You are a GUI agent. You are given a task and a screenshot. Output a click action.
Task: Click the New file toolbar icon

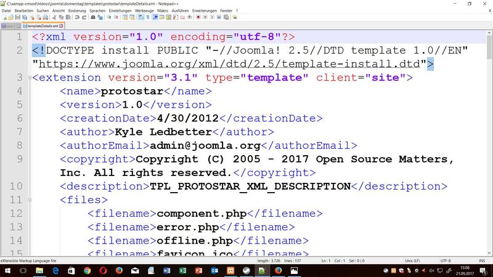3,18
